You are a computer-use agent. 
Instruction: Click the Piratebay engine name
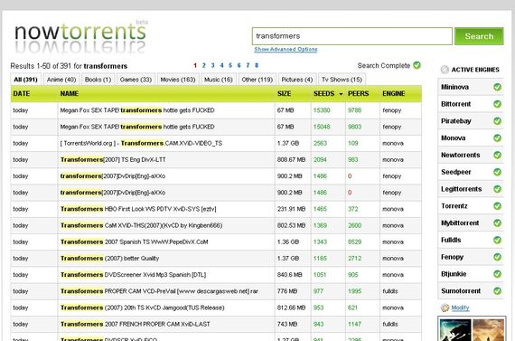point(456,121)
